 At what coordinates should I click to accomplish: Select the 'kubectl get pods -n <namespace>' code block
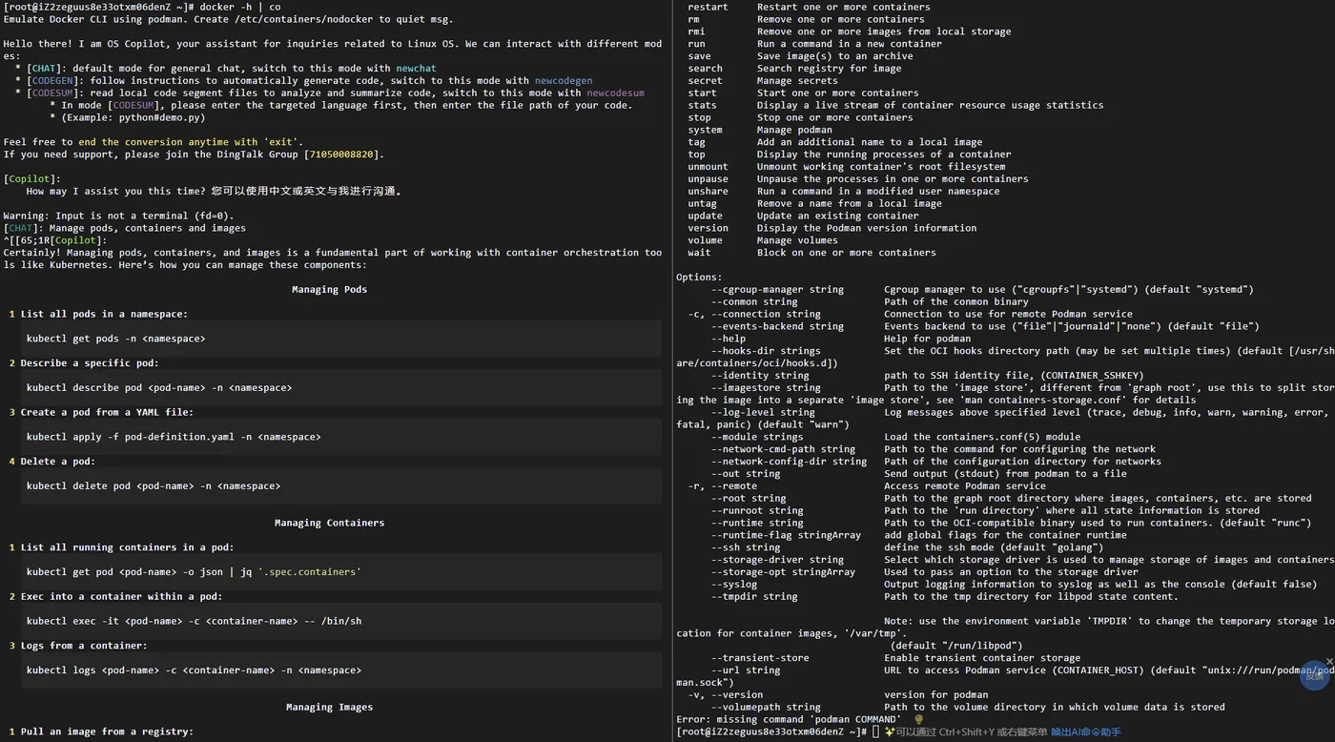[x=340, y=339]
